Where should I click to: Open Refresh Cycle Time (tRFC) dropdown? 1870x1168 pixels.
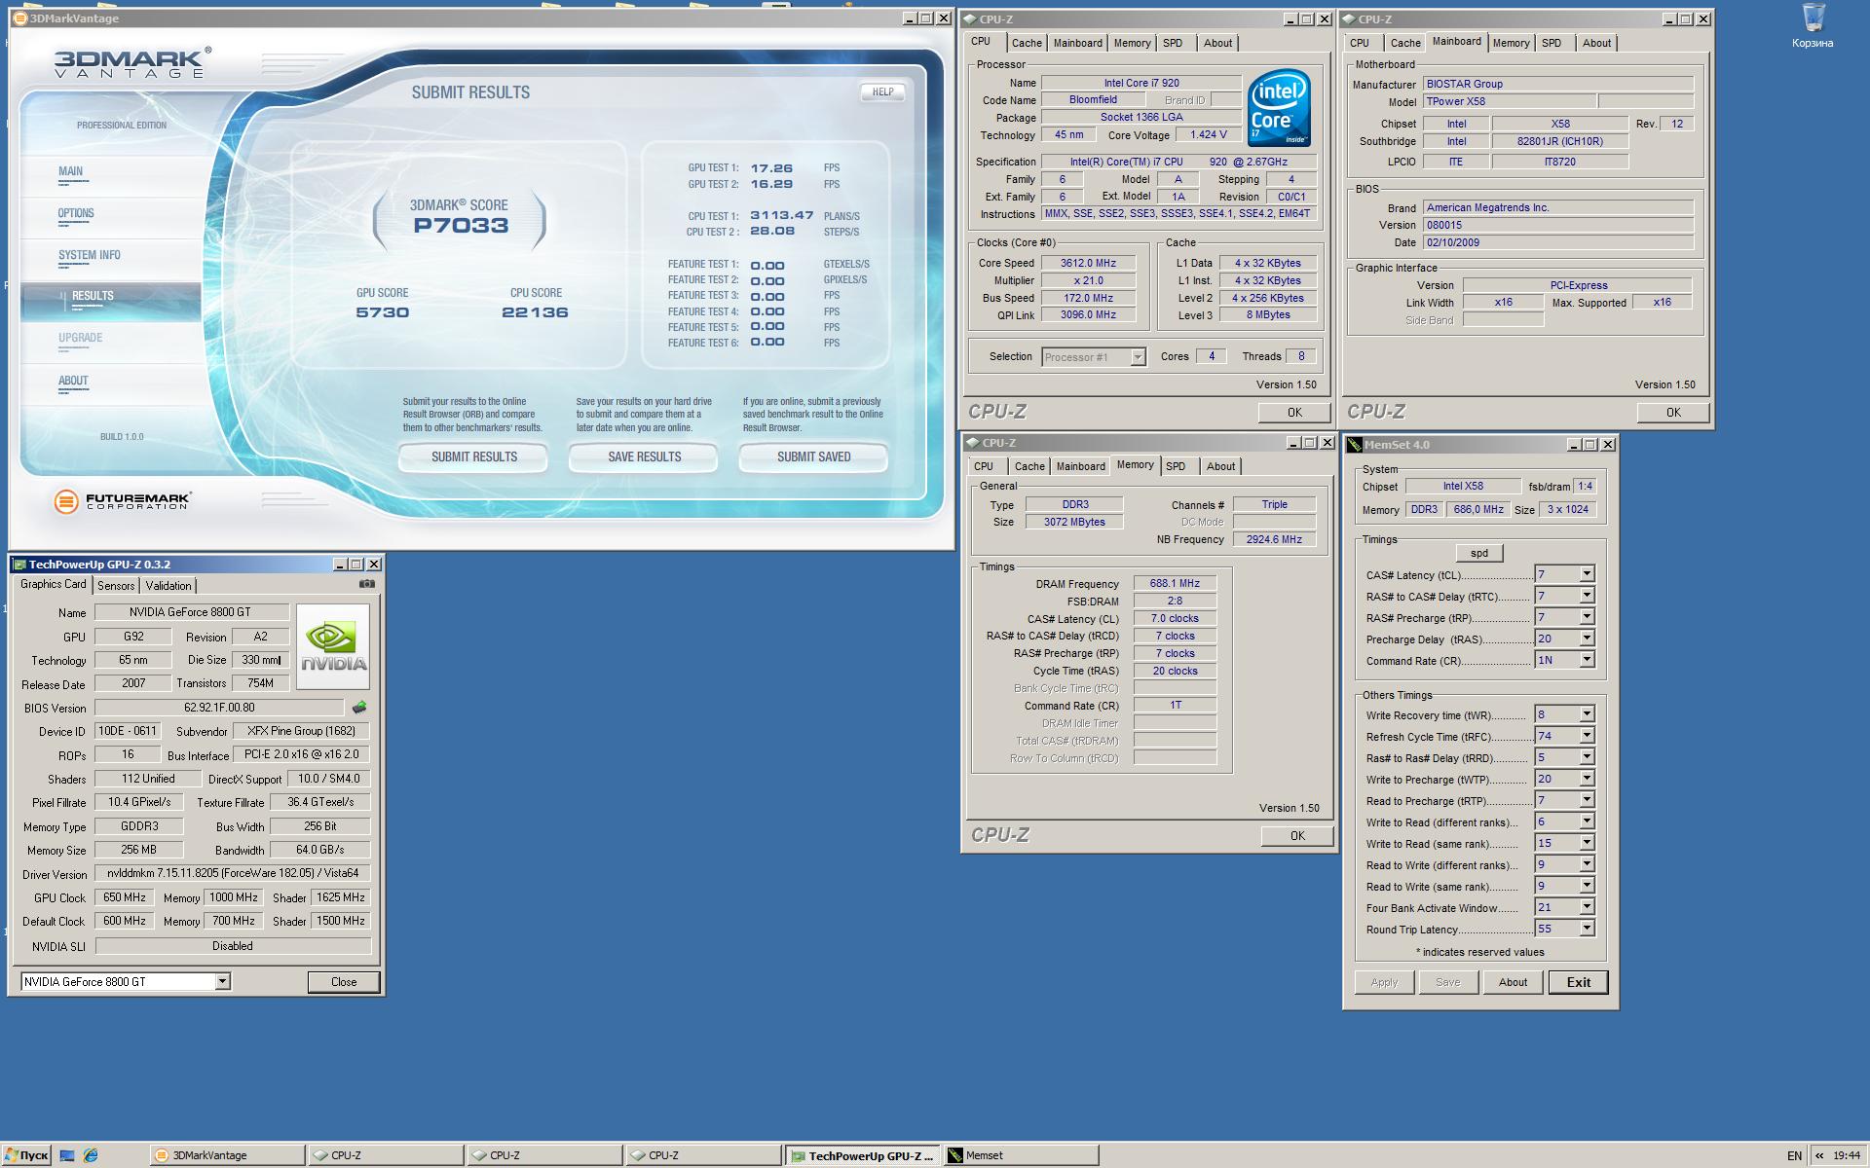[x=1587, y=736]
